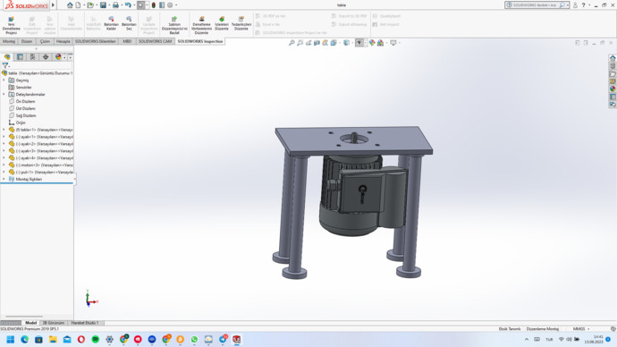Switch to PropertyManager panel tab
This screenshot has width=617, height=347.
point(20,57)
